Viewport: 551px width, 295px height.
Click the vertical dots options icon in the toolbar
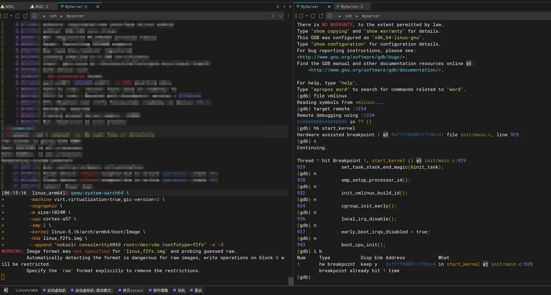(x=288, y=16)
